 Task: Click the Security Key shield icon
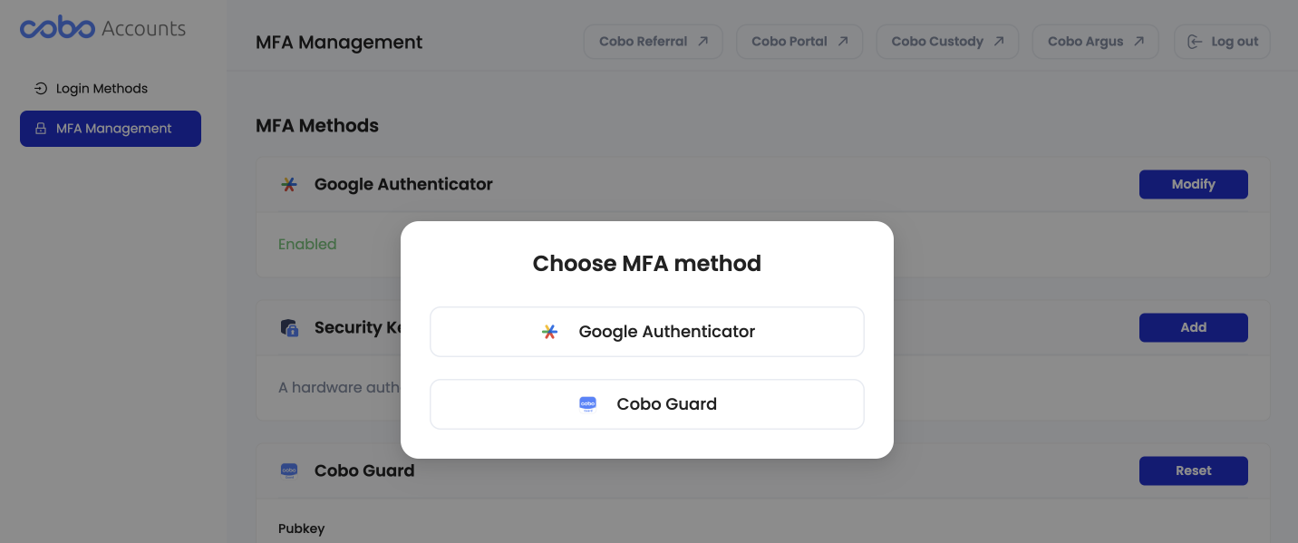[289, 328]
